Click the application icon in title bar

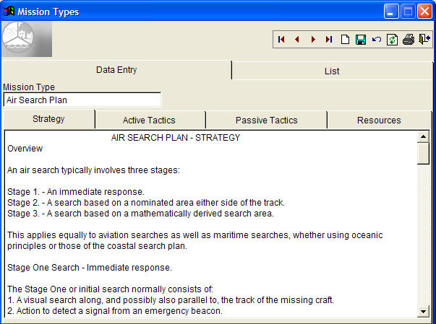tap(9, 12)
